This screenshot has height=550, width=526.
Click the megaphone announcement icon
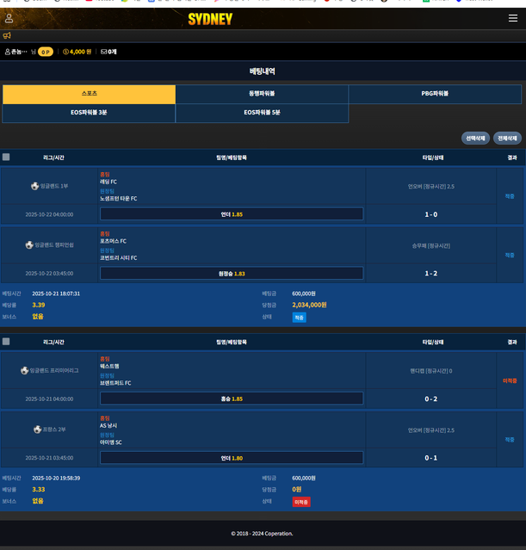click(7, 36)
